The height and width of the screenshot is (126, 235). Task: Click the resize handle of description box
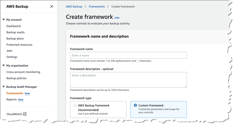186,86
